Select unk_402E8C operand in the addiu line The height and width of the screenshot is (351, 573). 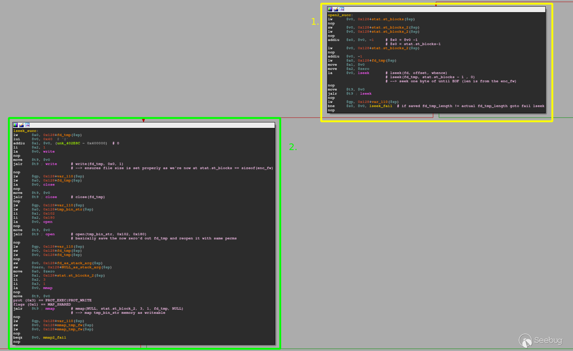click(68, 143)
